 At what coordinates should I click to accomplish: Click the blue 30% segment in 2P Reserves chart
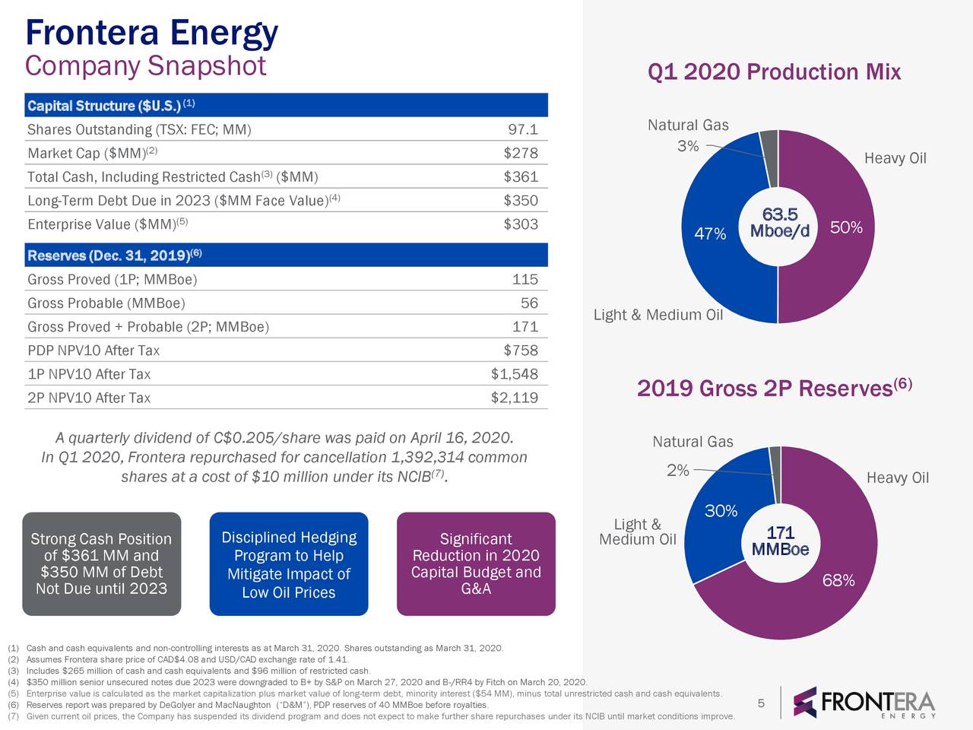pyautogui.click(x=720, y=511)
